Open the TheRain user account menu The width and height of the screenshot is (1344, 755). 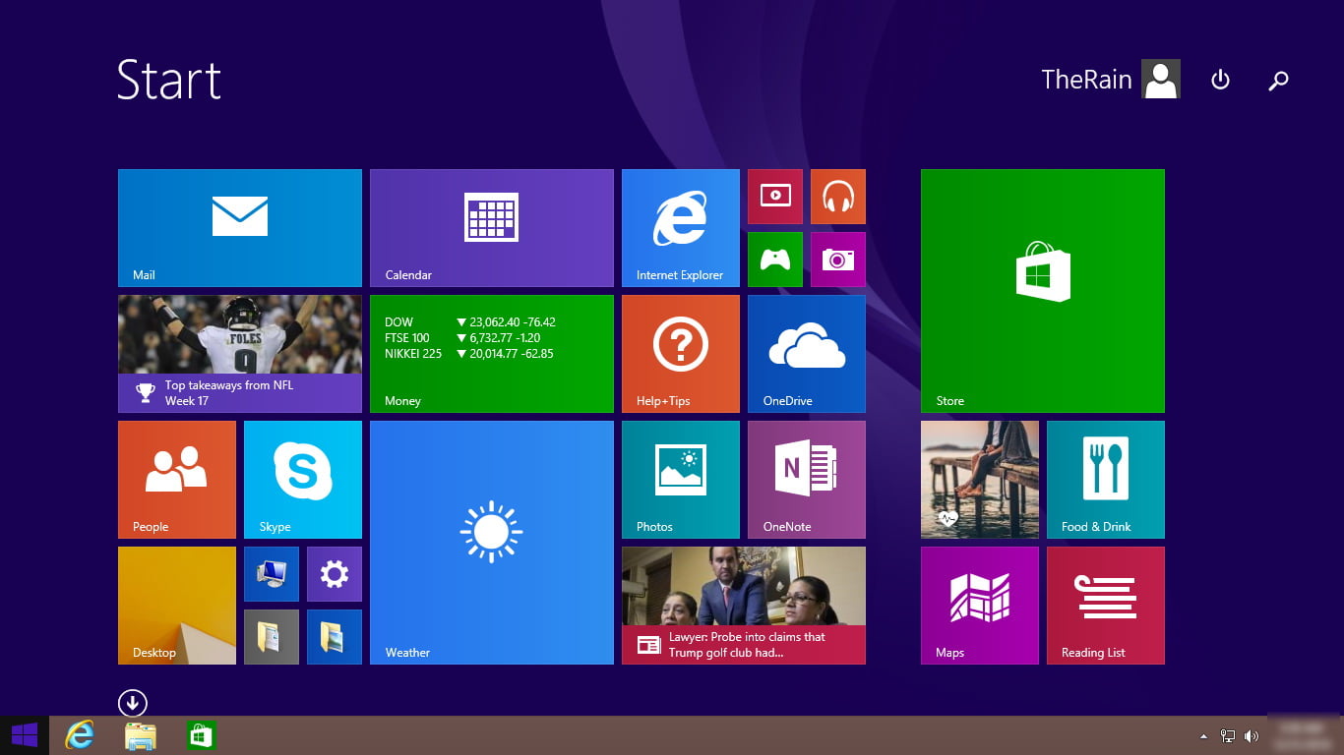(1111, 80)
